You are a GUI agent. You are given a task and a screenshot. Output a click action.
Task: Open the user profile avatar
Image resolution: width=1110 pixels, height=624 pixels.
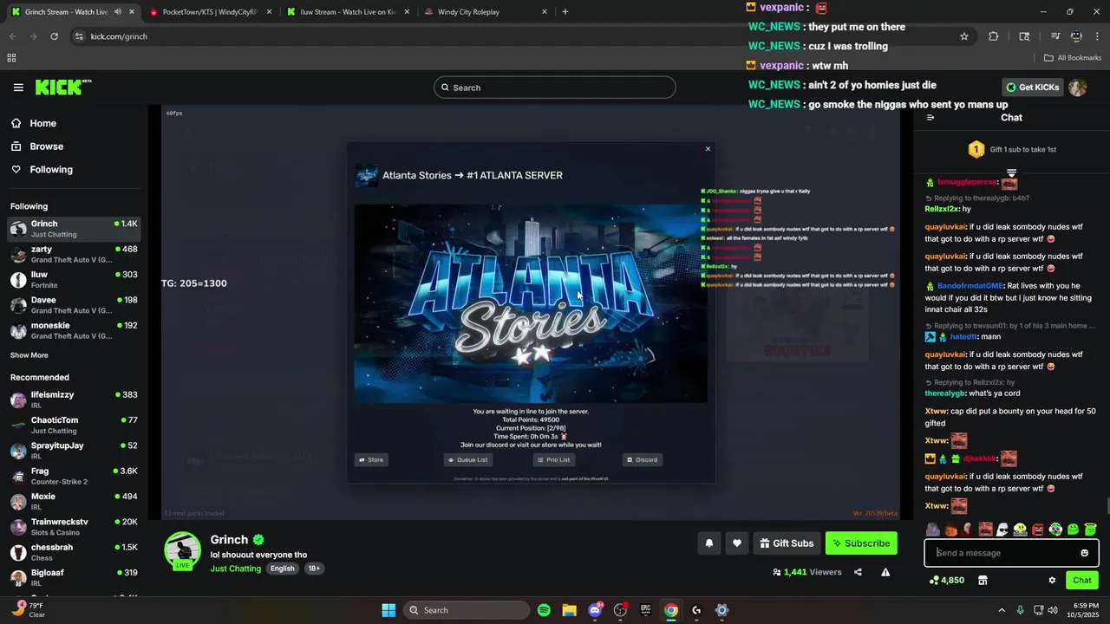coord(1077,88)
